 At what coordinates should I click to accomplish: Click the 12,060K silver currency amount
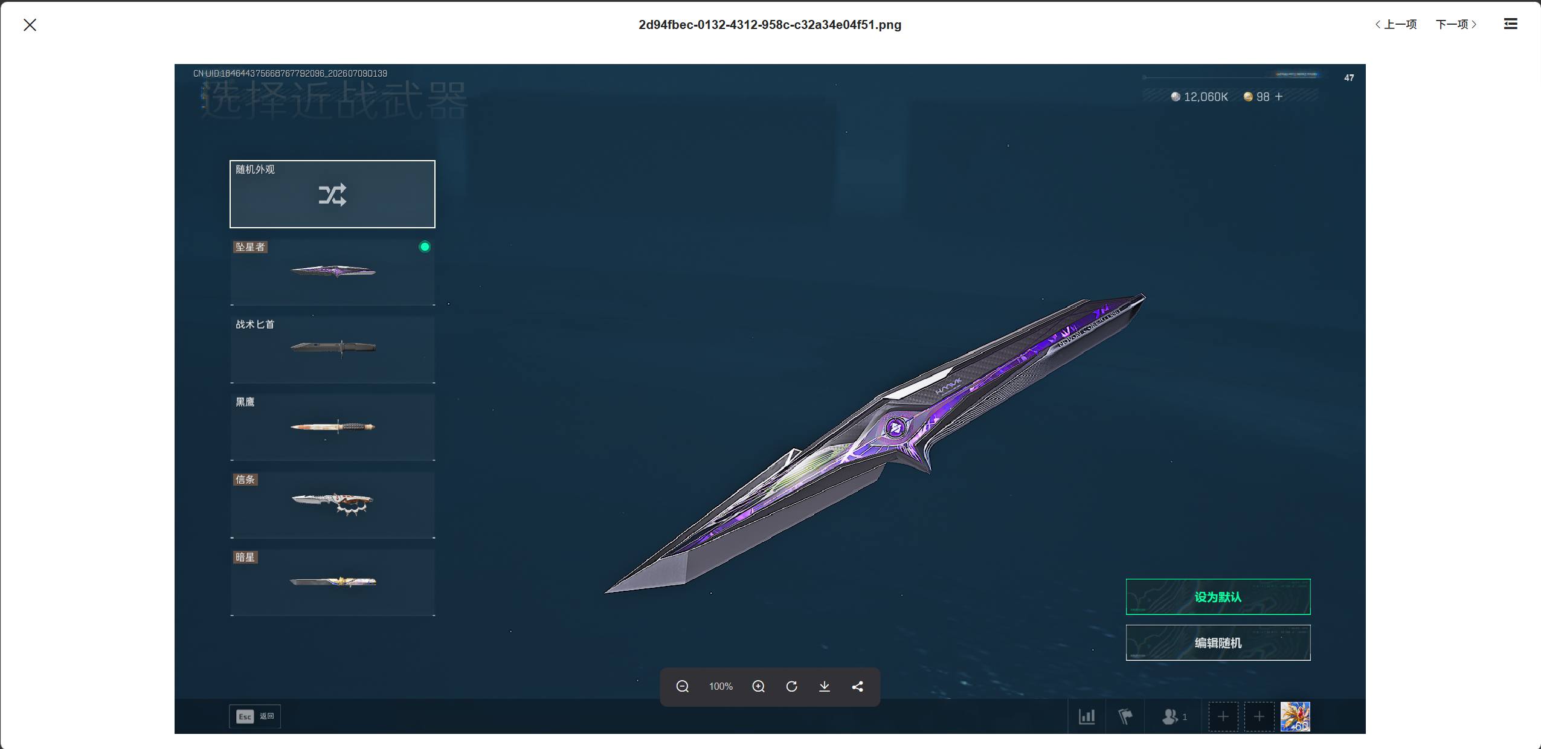click(1206, 97)
